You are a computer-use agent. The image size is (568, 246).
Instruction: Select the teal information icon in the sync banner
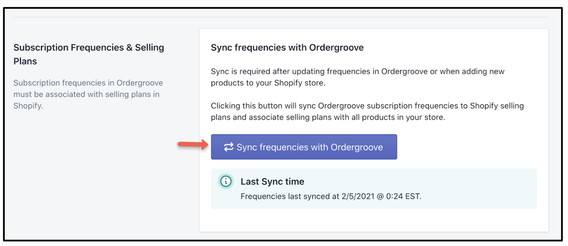pyautogui.click(x=226, y=181)
